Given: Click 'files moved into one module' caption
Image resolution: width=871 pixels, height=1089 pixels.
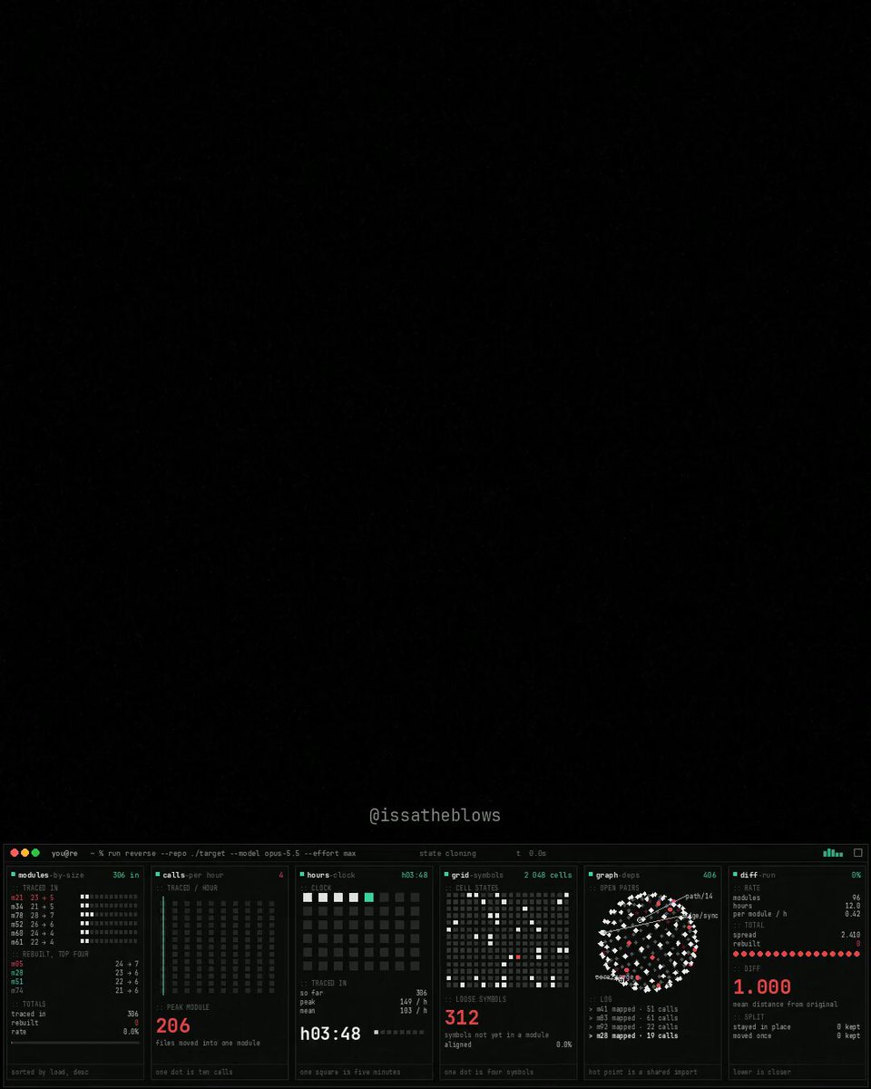Looking at the screenshot, I should click(208, 1043).
